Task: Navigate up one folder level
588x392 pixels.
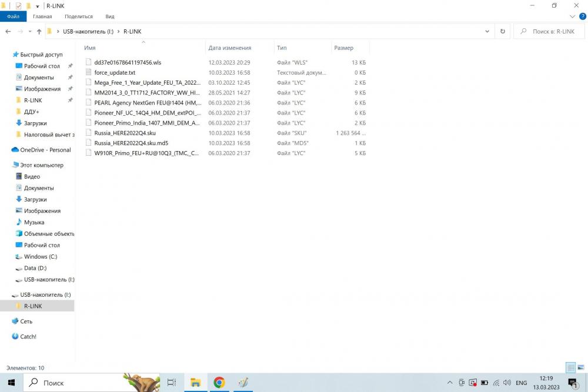Action: (x=39, y=32)
